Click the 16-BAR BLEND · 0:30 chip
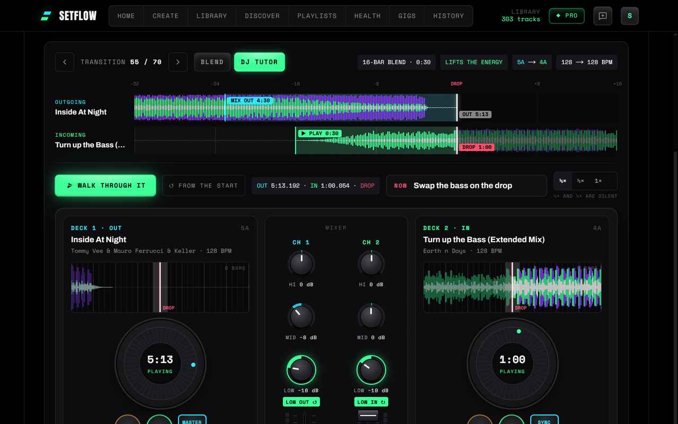This screenshot has height=424, width=678. coord(397,62)
